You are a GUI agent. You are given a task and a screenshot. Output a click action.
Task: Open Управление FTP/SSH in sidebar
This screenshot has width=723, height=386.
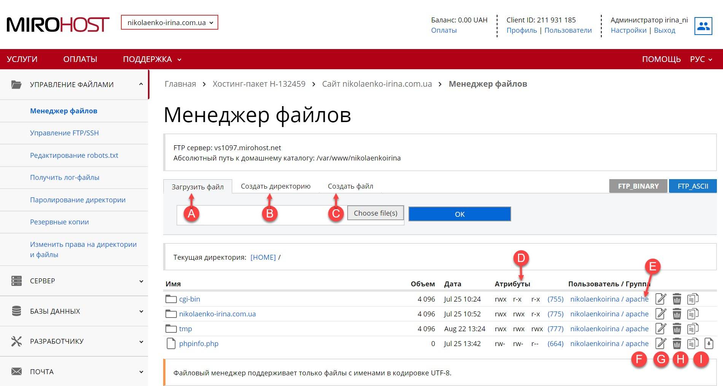tap(64, 133)
